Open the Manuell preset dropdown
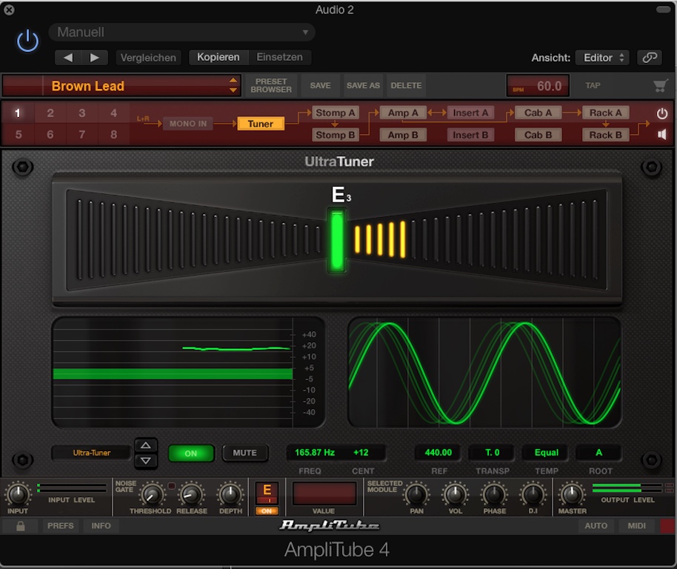 click(x=181, y=33)
